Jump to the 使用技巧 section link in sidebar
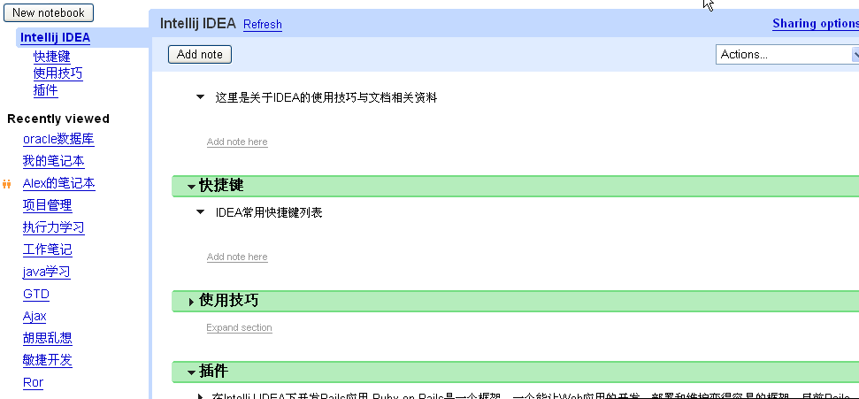 (58, 73)
